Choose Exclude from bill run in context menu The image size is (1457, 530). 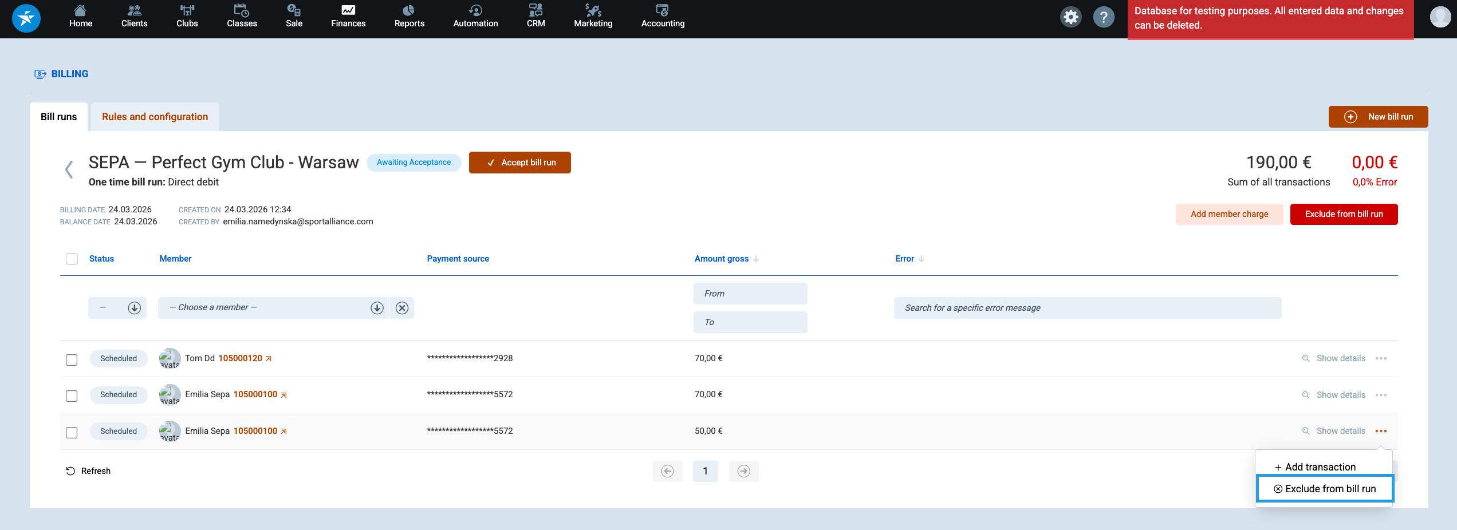(x=1325, y=489)
